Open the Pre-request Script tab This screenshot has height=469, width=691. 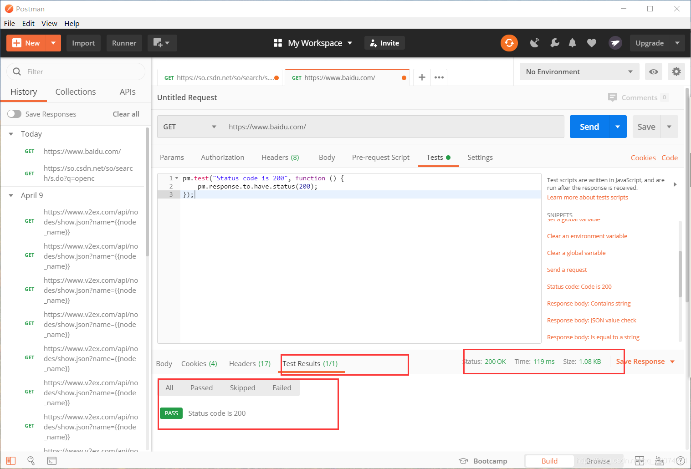[381, 157]
